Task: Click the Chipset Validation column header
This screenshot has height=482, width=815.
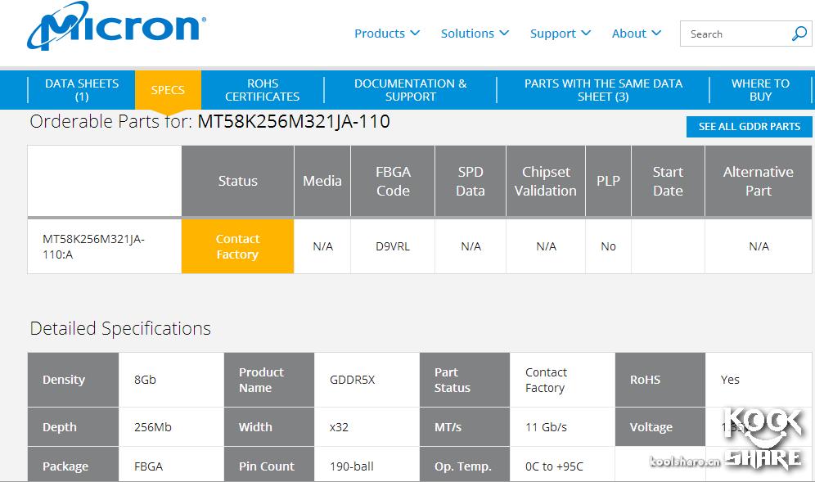Action: (x=546, y=181)
